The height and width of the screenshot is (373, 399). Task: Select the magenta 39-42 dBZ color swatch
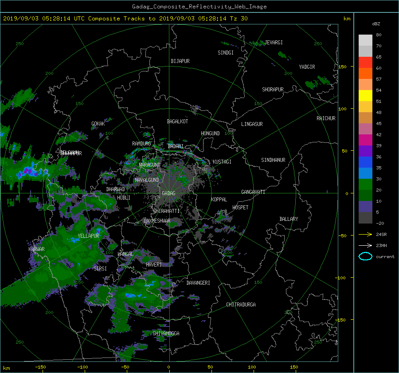pos(365,140)
